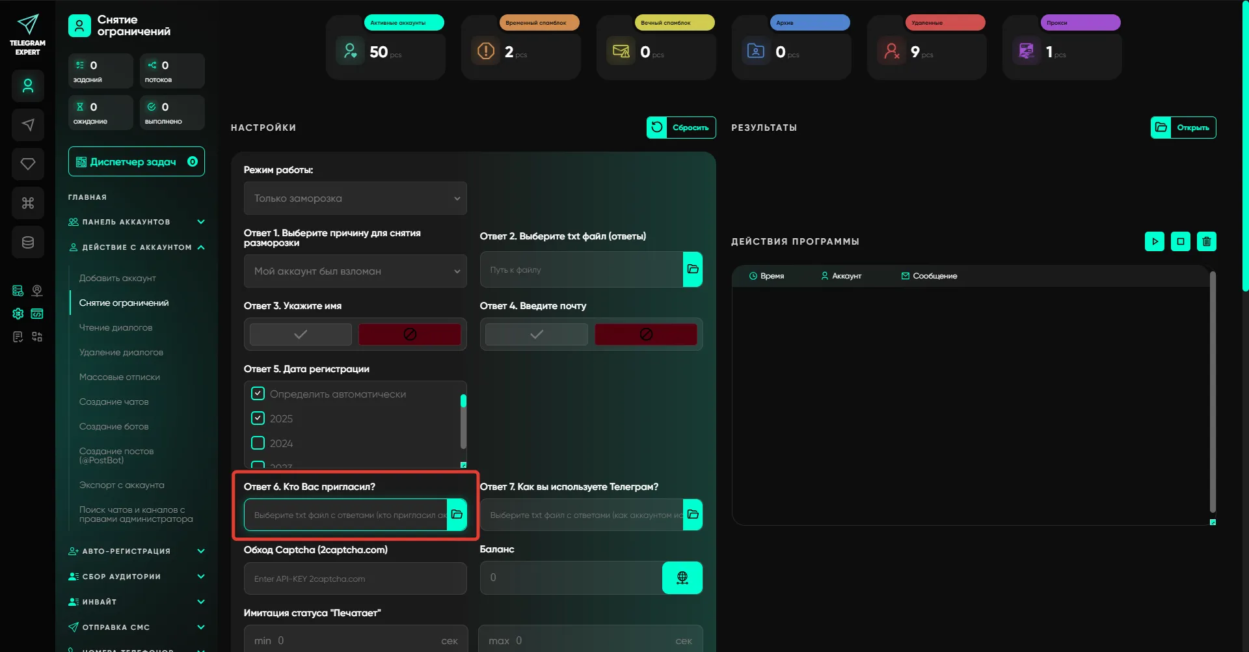This screenshot has width=1249, height=652.
Task: Open the 'Диспетчер задач' task manager
Action: point(137,161)
